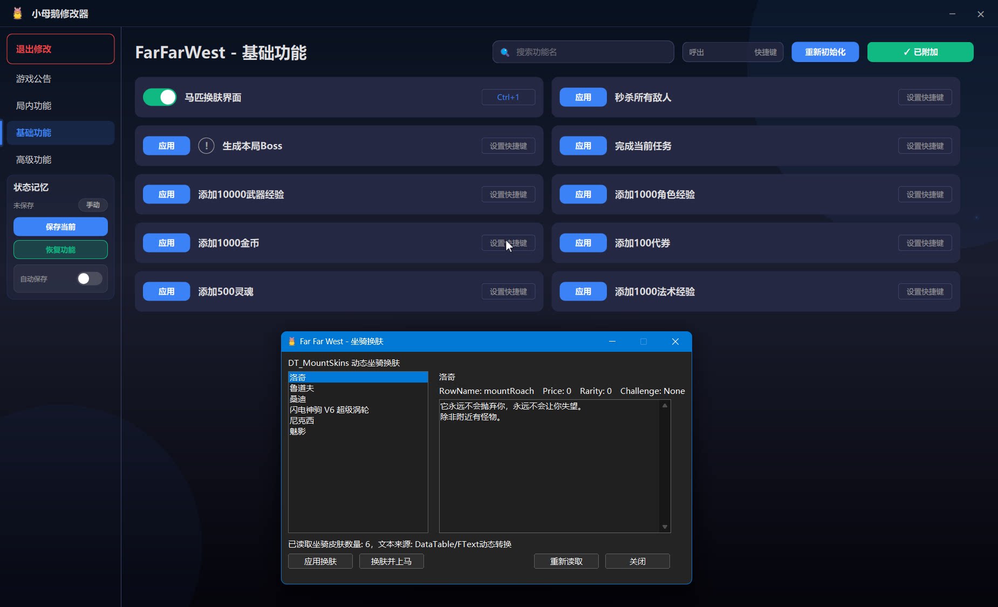This screenshot has height=607, width=998.
Task: Set hotkey for 秒杀所有敌人
Action: coord(925,97)
